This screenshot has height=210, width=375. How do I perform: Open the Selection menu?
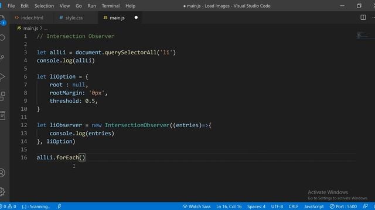pyautogui.click(x=44, y=6)
